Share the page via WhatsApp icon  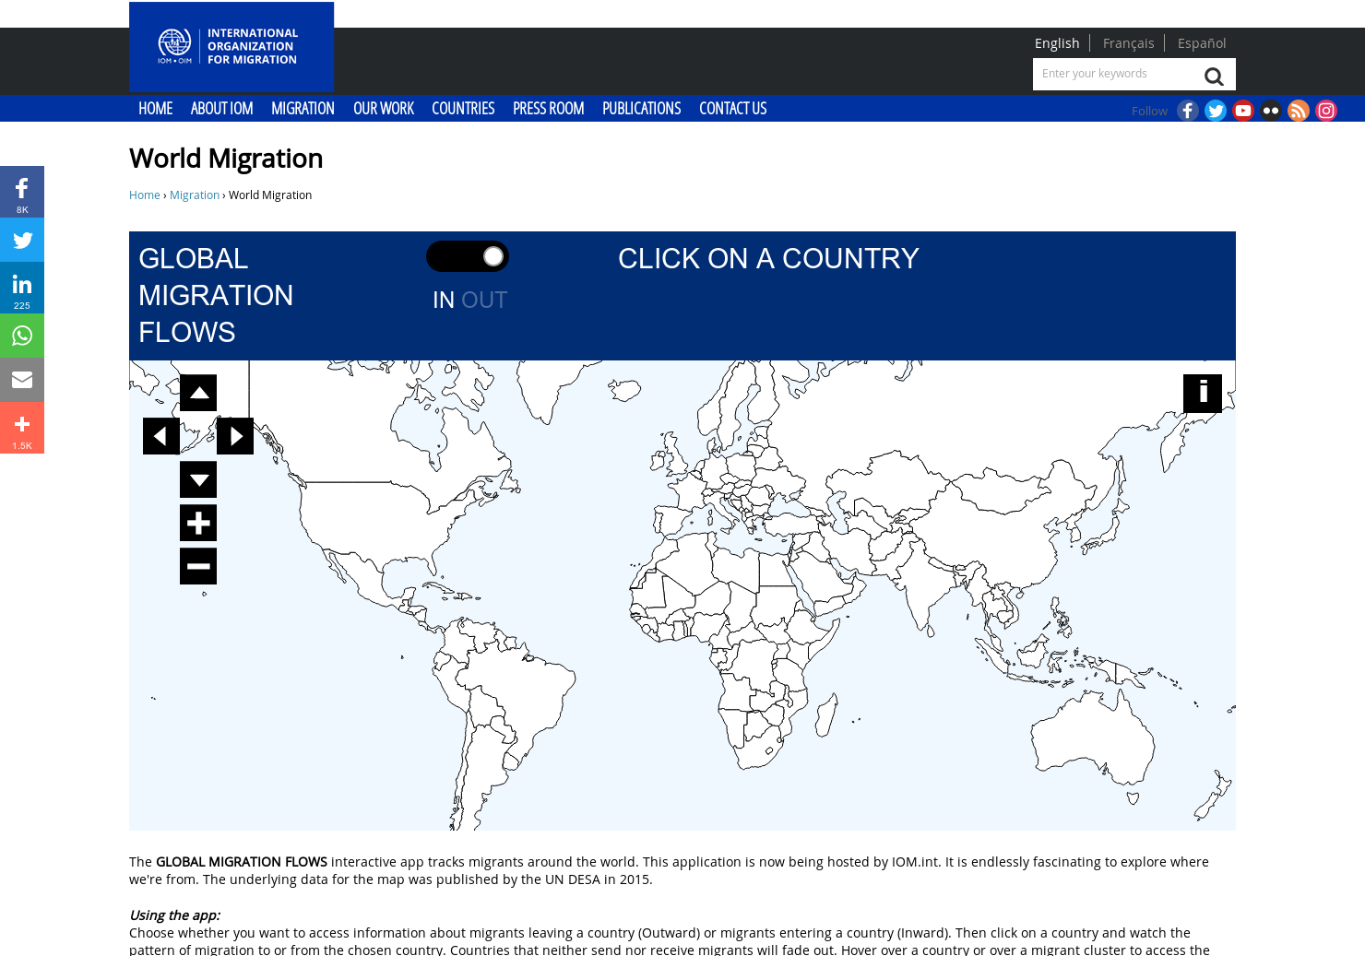[x=22, y=336]
